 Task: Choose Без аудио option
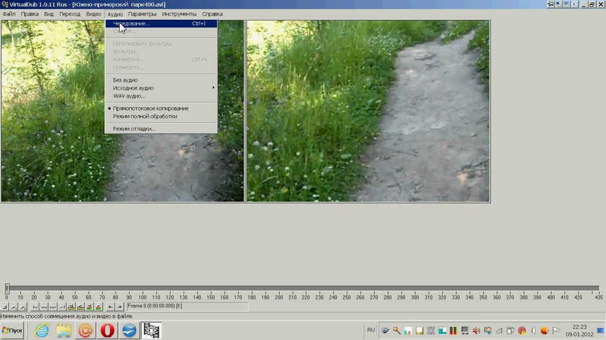pos(161,80)
